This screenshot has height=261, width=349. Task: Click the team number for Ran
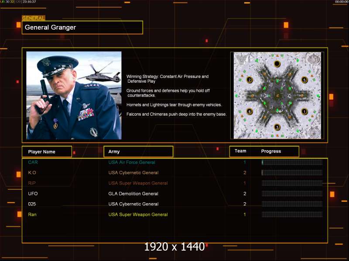[x=245, y=214]
